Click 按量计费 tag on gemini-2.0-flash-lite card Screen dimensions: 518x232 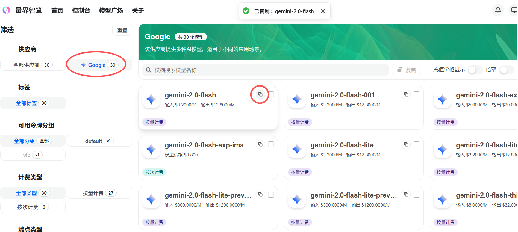(300, 172)
